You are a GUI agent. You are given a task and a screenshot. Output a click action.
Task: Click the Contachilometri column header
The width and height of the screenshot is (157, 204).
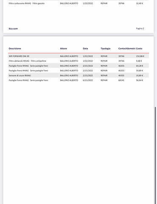point(127,48)
